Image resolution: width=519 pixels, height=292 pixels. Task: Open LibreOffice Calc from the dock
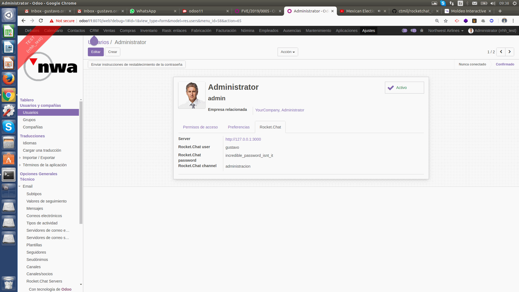[9, 31]
